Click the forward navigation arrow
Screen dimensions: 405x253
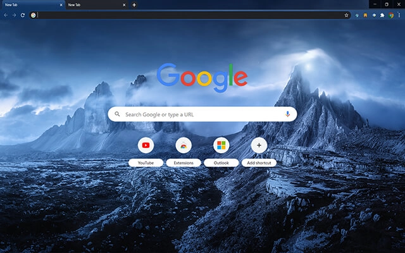coord(14,15)
